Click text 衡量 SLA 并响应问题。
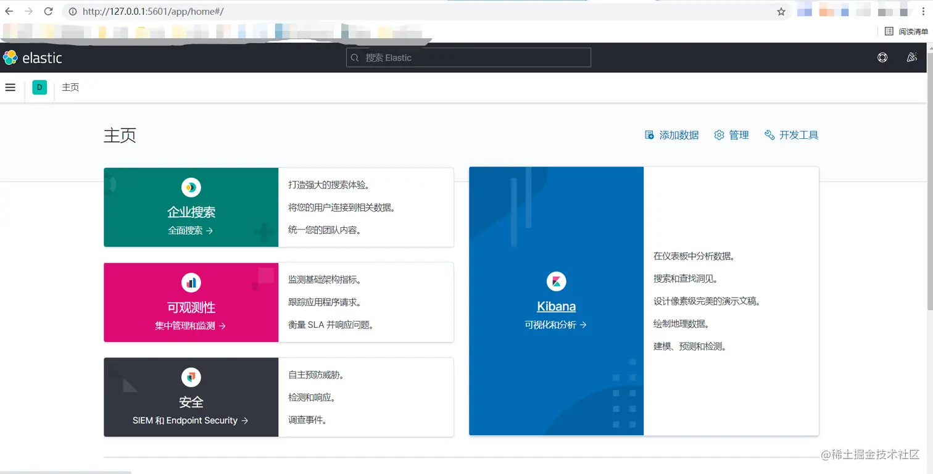 (331, 325)
